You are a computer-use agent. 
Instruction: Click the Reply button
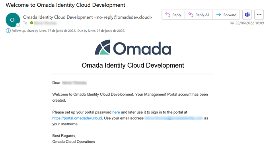tap(173, 15)
